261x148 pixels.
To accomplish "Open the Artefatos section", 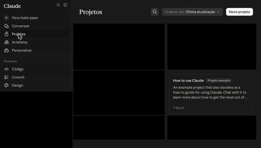I will click(x=20, y=42).
